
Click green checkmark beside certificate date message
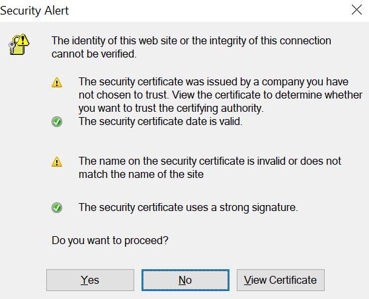tap(57, 122)
